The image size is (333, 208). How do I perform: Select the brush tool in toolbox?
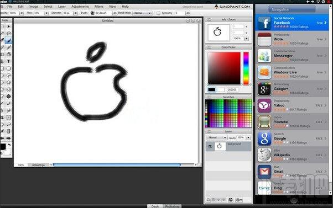click(x=8, y=40)
